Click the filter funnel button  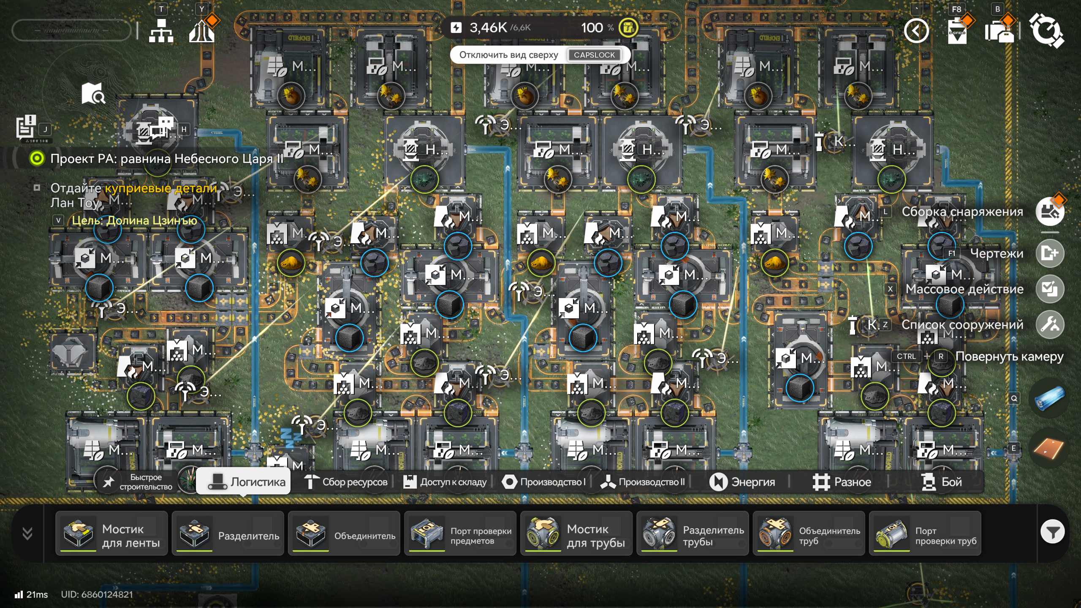(1052, 532)
